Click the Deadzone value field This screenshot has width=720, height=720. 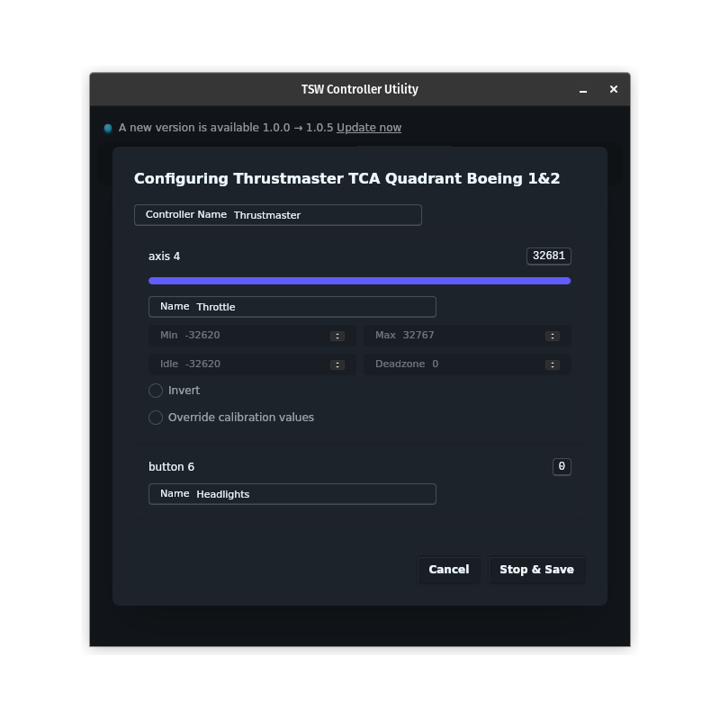coord(467,364)
